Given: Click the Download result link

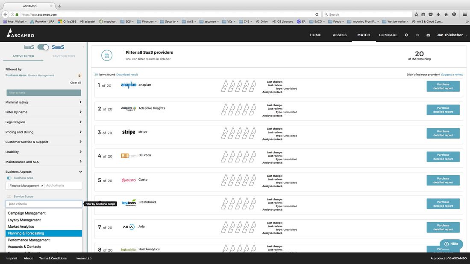Looking at the screenshot, I should coord(127,75).
